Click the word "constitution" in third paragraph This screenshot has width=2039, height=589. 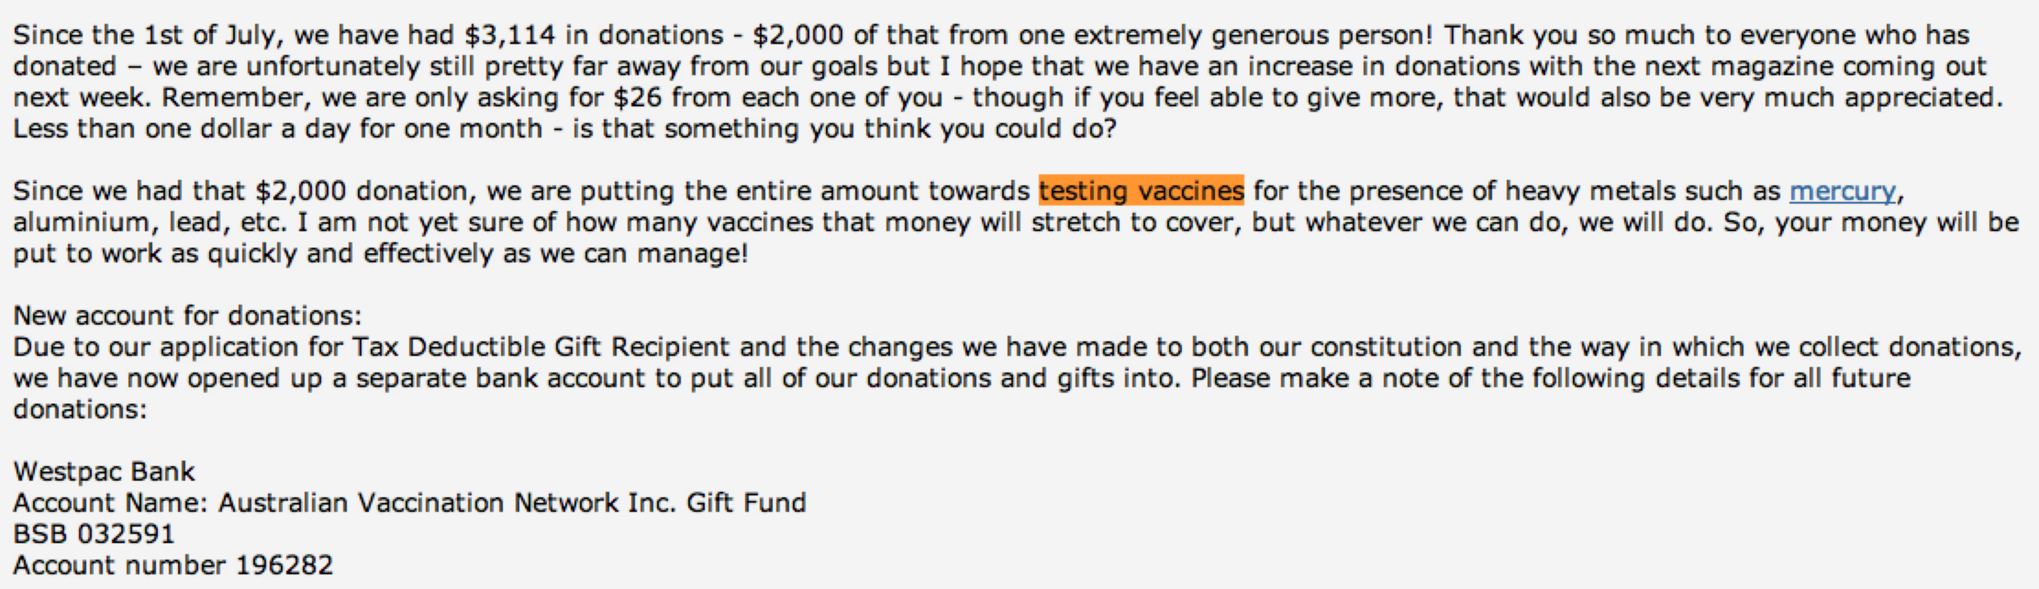(x=1385, y=347)
